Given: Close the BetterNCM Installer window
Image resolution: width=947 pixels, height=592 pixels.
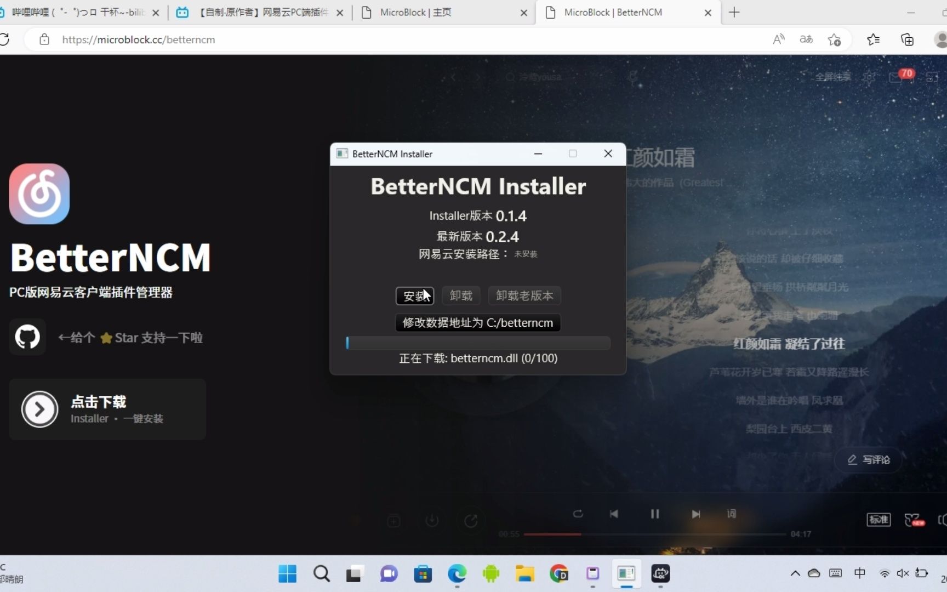Looking at the screenshot, I should click(x=608, y=154).
